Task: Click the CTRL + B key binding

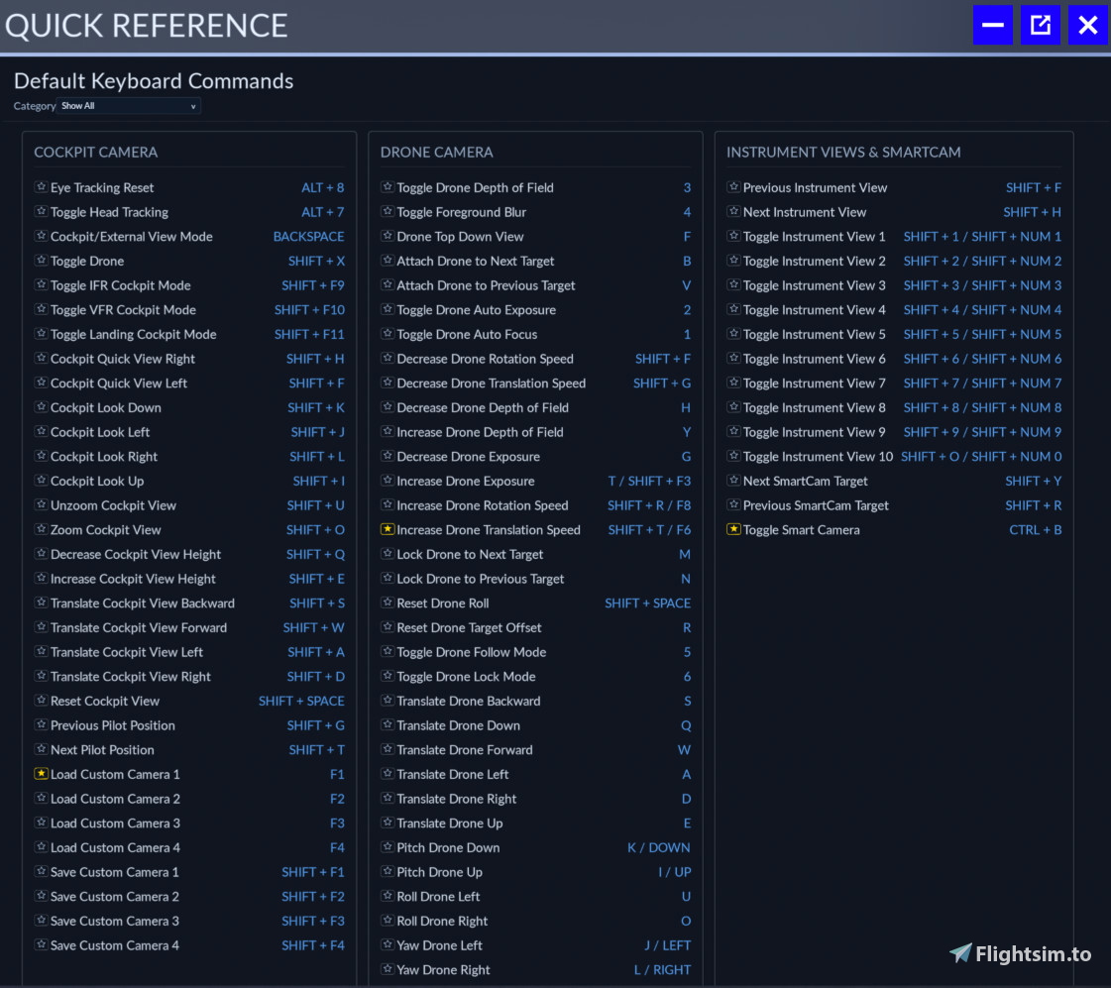Action: (1036, 530)
